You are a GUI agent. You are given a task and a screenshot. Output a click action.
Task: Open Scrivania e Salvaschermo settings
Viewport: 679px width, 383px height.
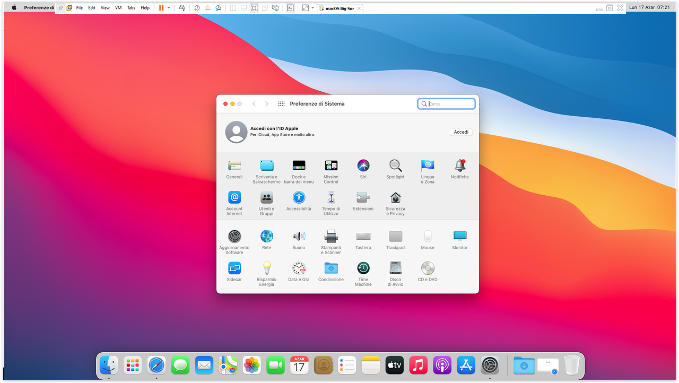coord(266,171)
